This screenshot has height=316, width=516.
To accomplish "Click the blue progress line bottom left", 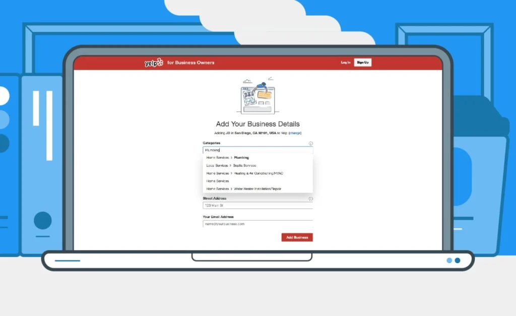I will coord(68,261).
